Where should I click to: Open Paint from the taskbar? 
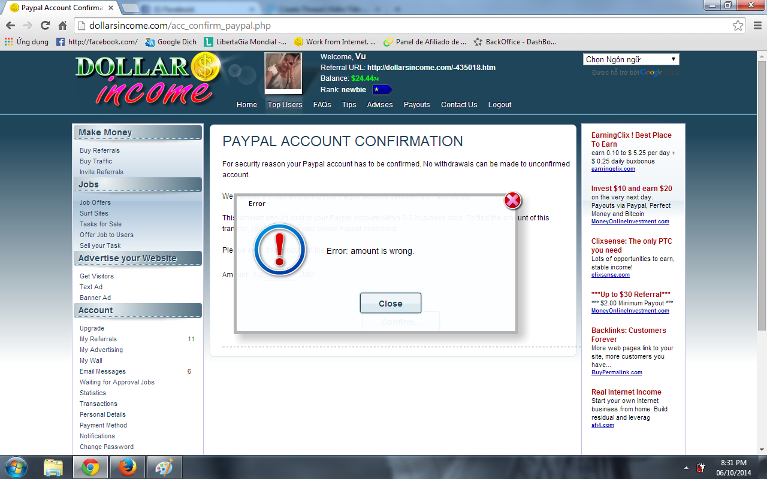pyautogui.click(x=164, y=467)
